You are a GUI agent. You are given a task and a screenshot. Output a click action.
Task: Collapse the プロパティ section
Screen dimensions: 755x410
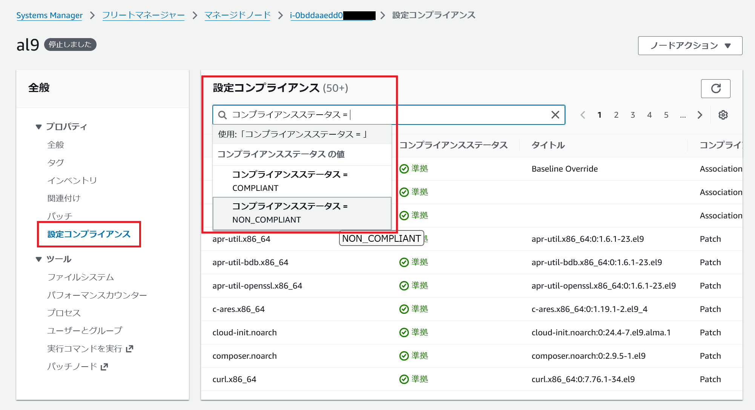(38, 127)
